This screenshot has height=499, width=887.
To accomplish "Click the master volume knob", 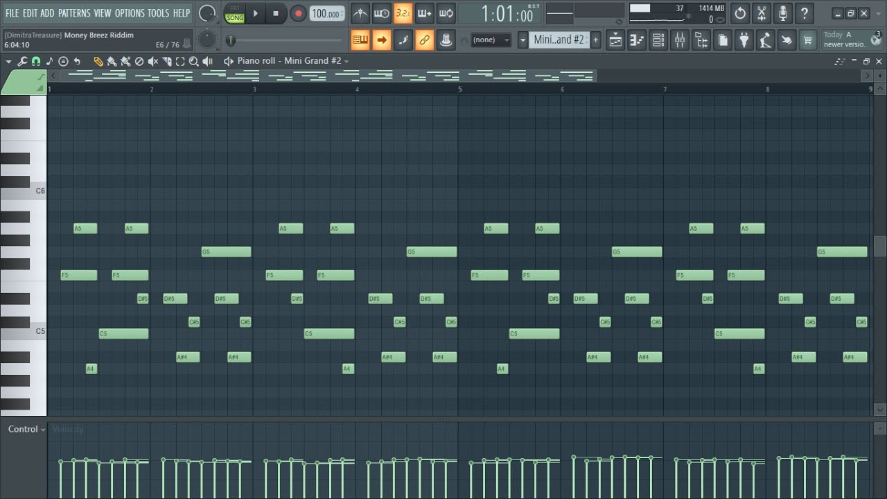I will tap(207, 13).
